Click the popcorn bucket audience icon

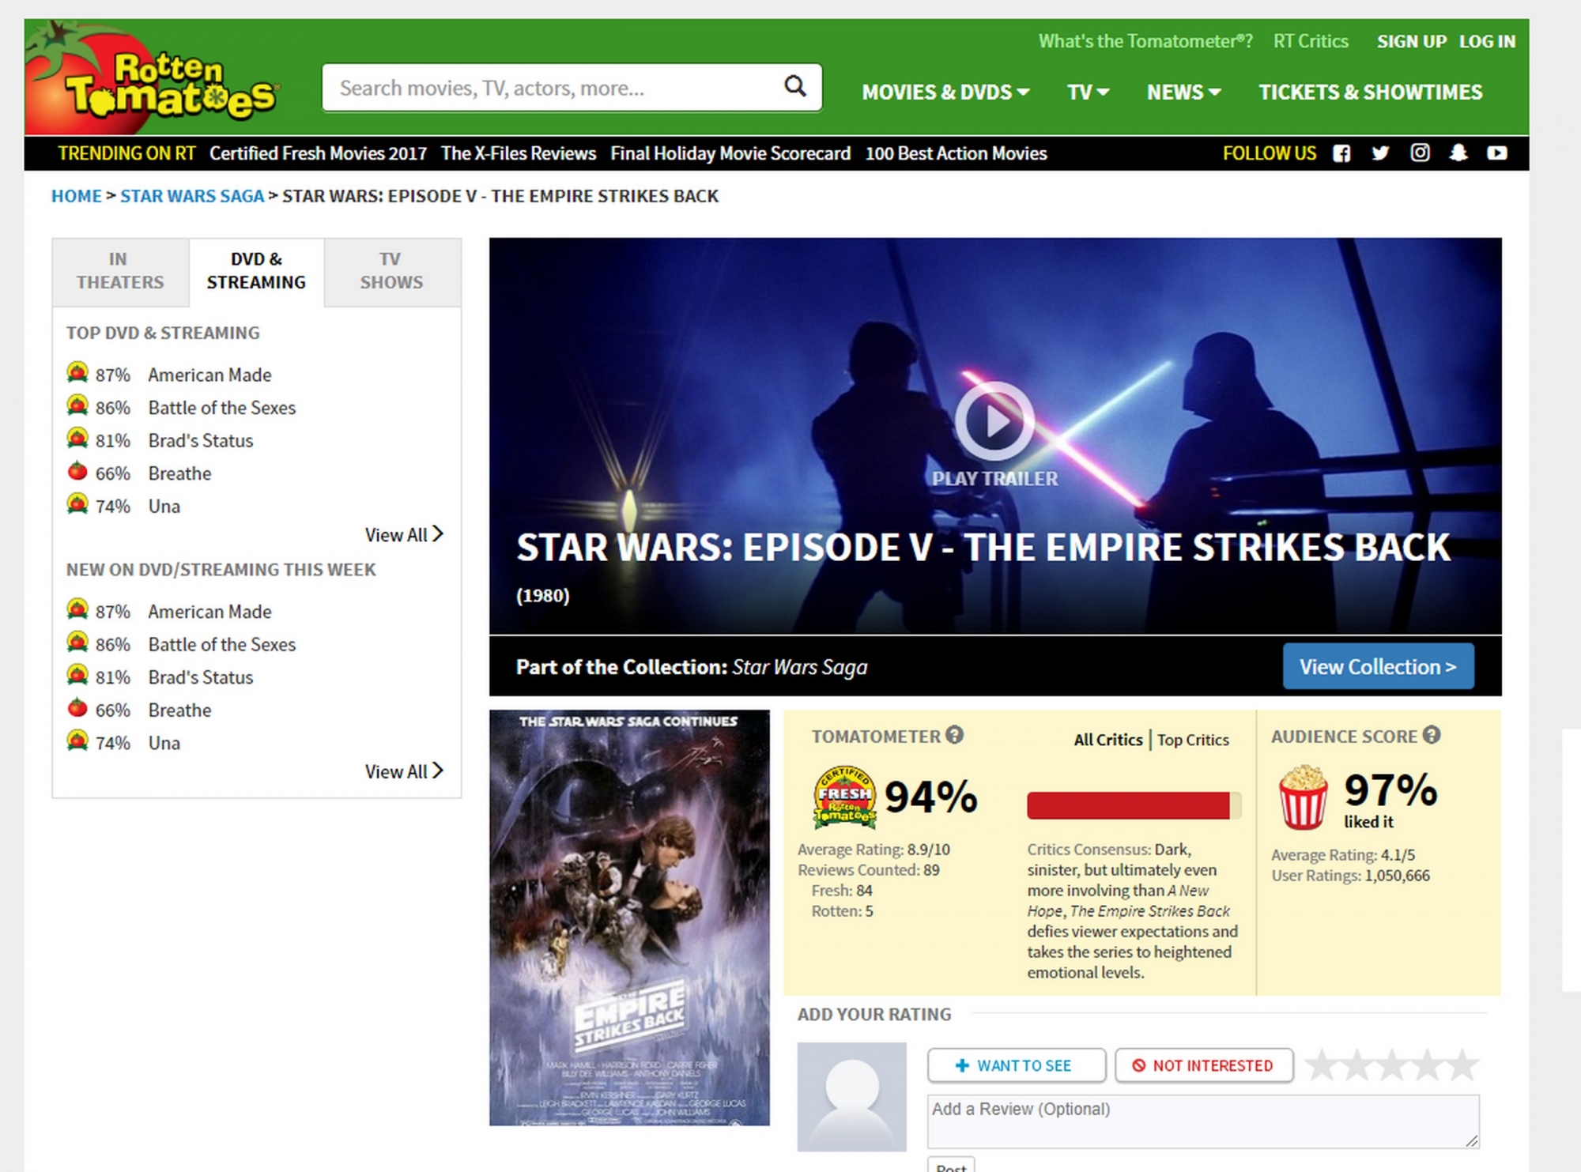1303,797
